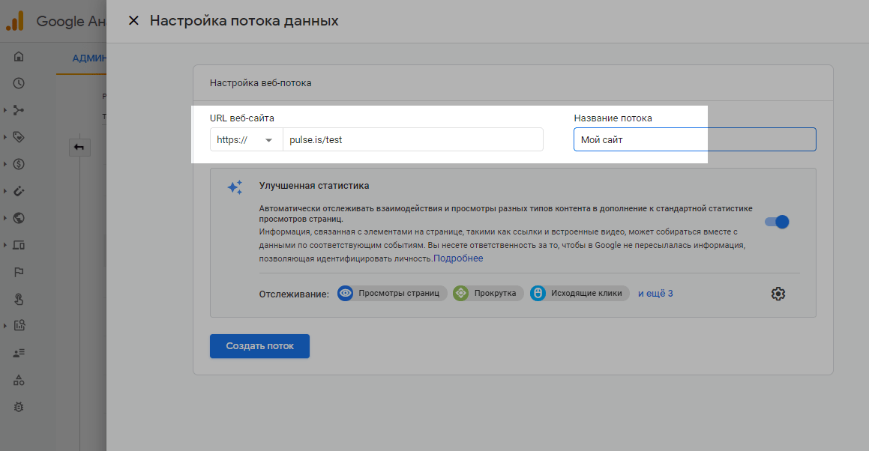This screenshot has height=451, width=869.
Task: Click the Monetization dollar icon
Action: click(19, 164)
